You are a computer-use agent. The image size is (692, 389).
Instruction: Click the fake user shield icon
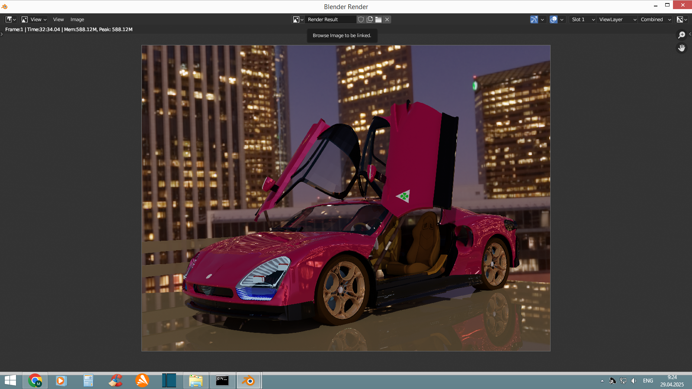[361, 19]
